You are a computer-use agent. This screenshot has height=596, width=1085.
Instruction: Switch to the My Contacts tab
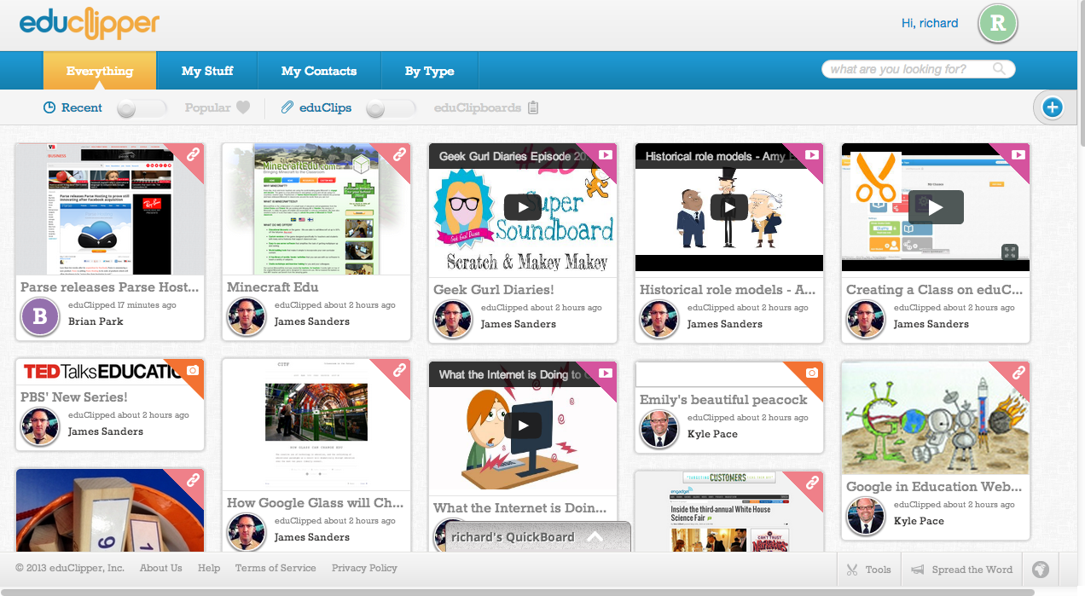(319, 71)
